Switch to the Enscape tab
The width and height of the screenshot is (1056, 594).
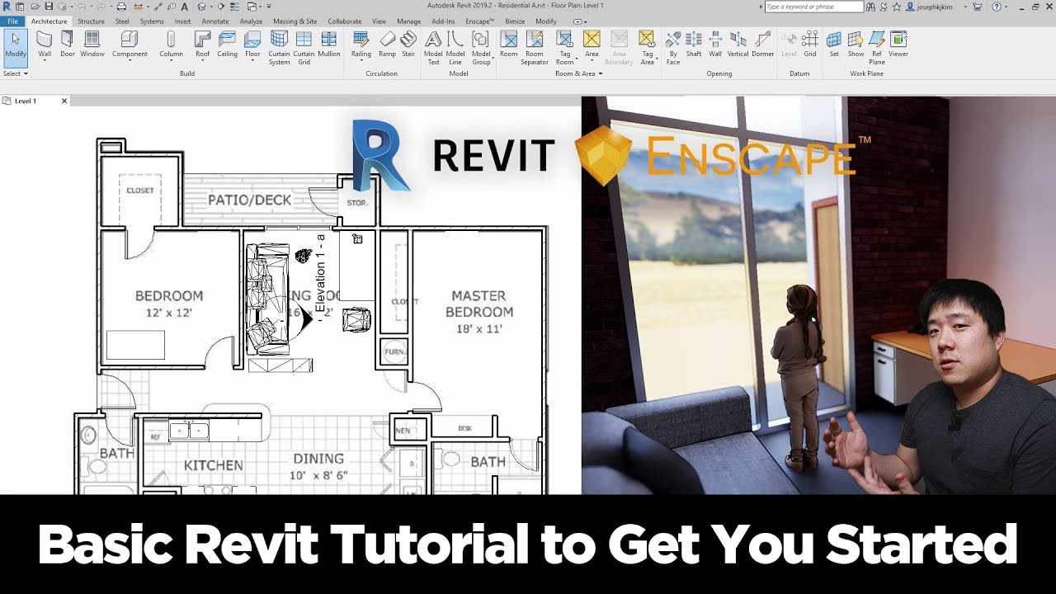pos(479,21)
